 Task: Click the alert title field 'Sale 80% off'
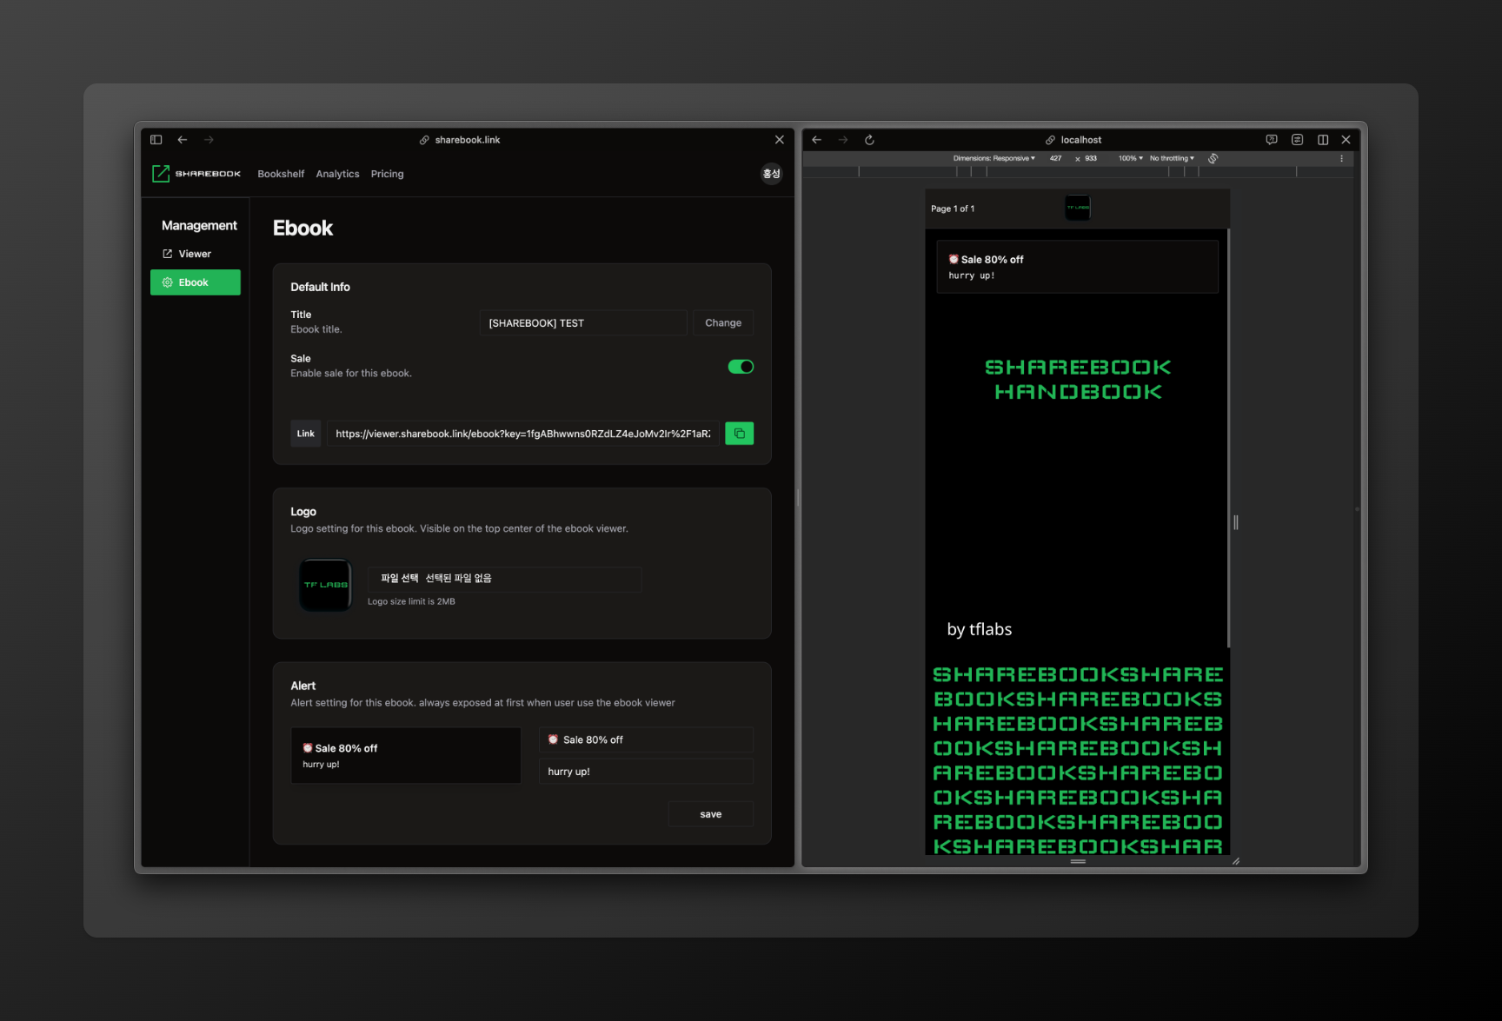646,739
